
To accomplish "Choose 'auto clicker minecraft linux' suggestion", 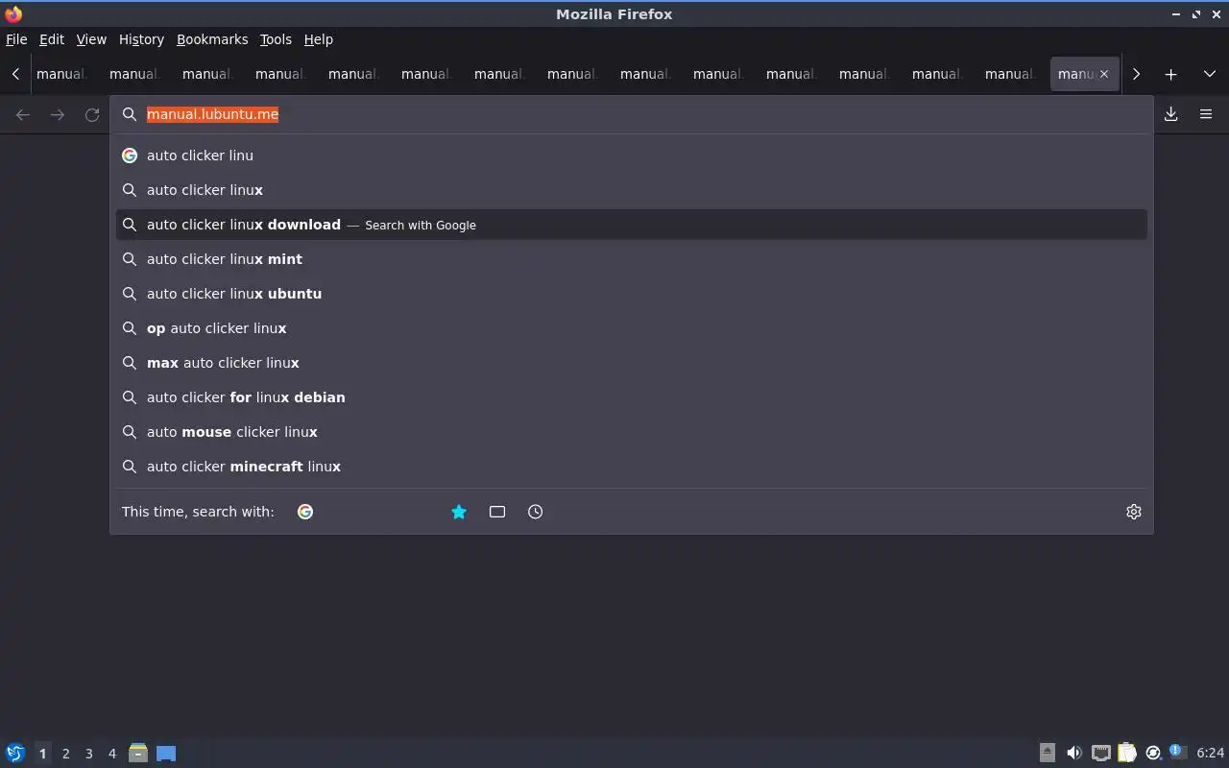I will click(x=632, y=467).
